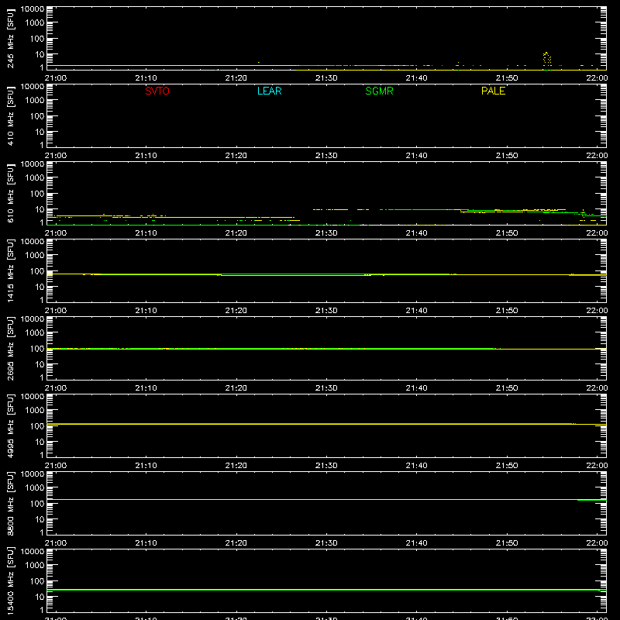Click green flux trace in 15400 MHz panel
Image resolution: width=620 pixels, height=620 pixels.
(326, 590)
